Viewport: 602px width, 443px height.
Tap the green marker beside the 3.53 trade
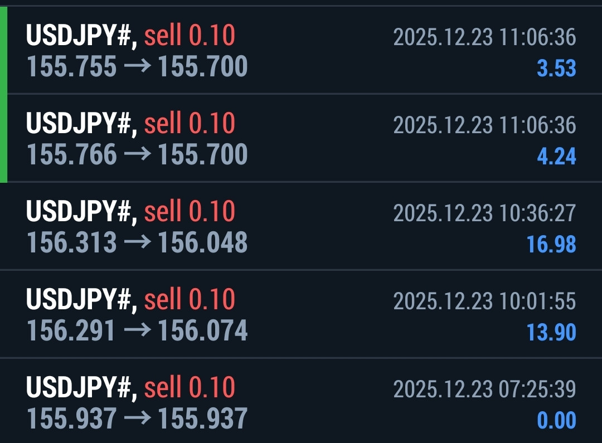[x=3, y=51]
